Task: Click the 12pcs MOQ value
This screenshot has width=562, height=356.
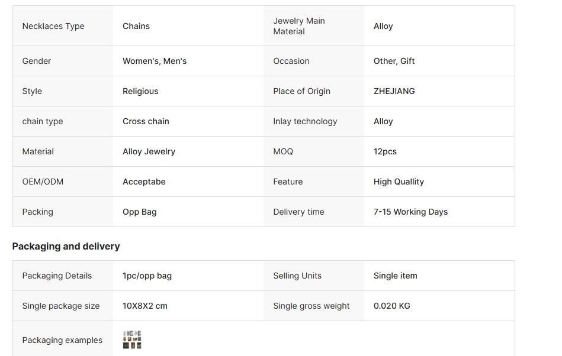Action: pyautogui.click(x=385, y=152)
